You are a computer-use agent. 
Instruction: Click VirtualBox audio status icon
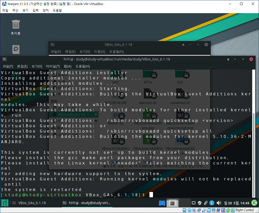click(x=194, y=210)
